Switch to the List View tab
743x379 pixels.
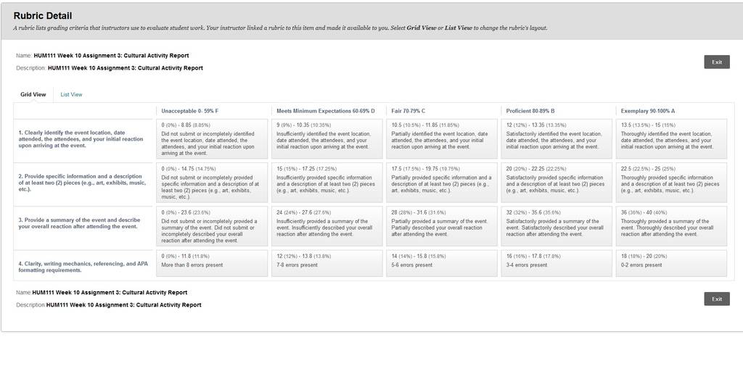click(72, 95)
